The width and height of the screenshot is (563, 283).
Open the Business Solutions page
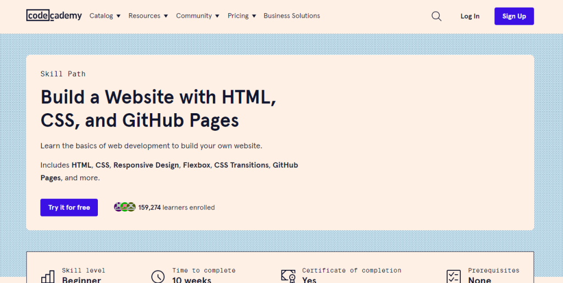[291, 16]
